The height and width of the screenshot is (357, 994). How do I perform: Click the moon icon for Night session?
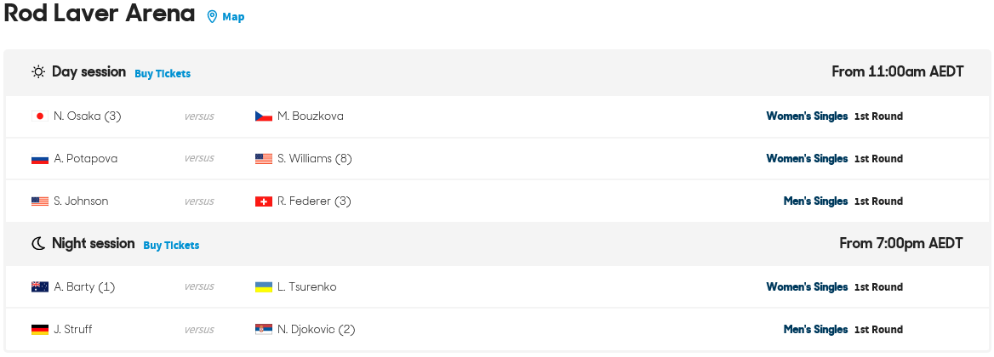pos(38,244)
